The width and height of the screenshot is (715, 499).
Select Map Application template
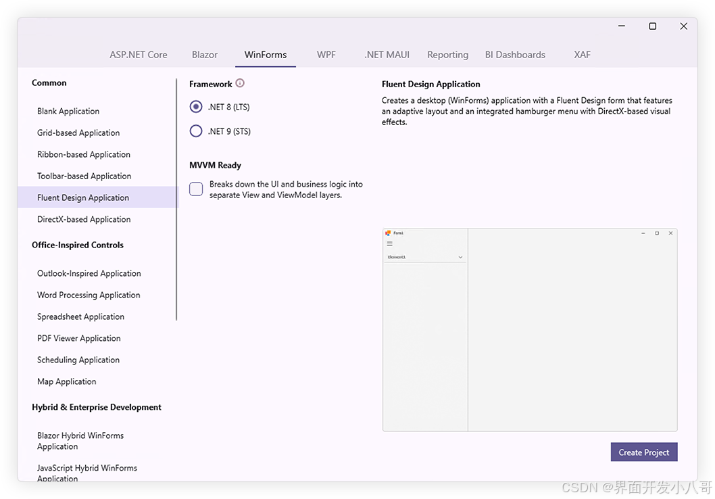click(98, 381)
